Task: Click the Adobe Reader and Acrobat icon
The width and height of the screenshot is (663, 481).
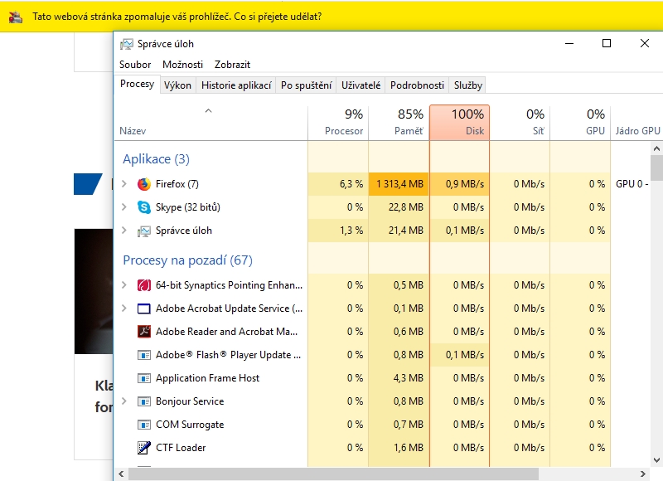Action: (143, 332)
